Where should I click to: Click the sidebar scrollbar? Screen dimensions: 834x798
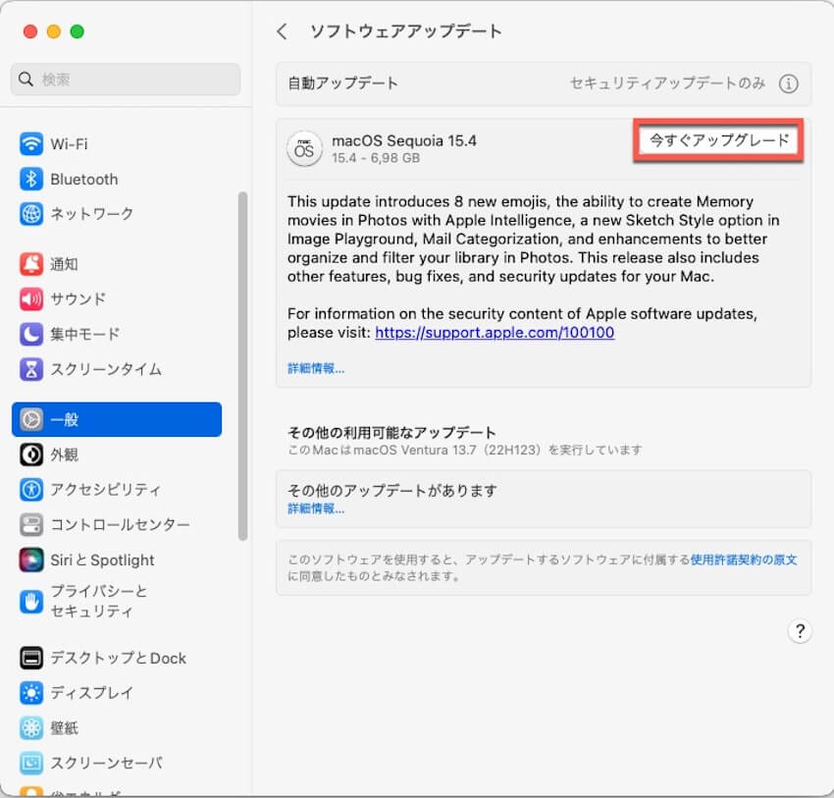[x=242, y=366]
